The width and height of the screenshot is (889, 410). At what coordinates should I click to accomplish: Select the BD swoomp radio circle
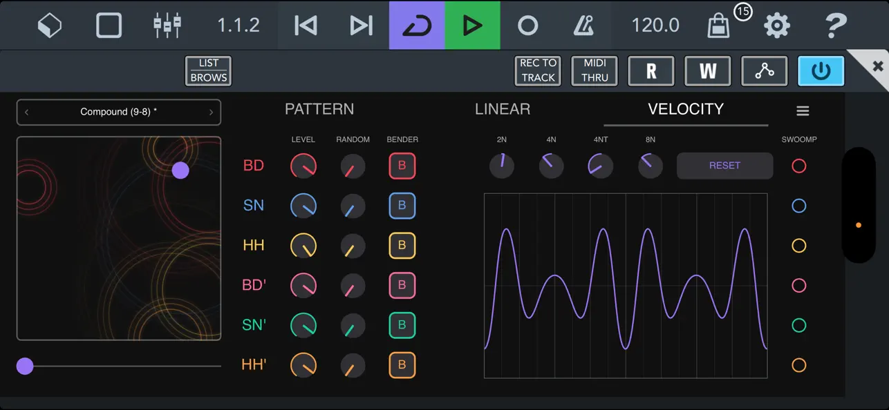(x=799, y=166)
